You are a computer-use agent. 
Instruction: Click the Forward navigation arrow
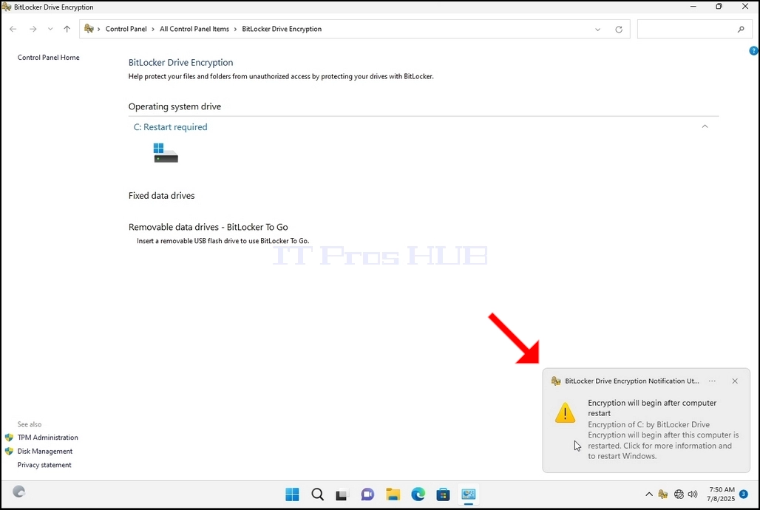33,29
